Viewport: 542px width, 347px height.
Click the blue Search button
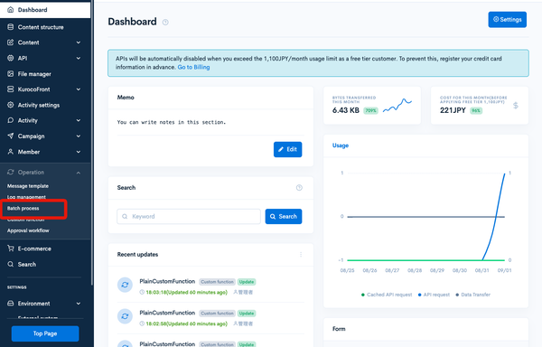(284, 216)
